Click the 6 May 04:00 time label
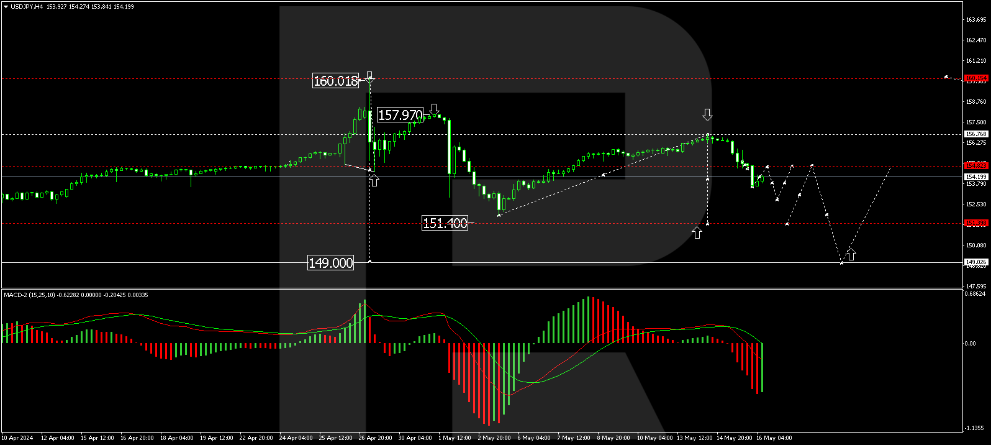This screenshot has height=445, width=991. pos(534,438)
